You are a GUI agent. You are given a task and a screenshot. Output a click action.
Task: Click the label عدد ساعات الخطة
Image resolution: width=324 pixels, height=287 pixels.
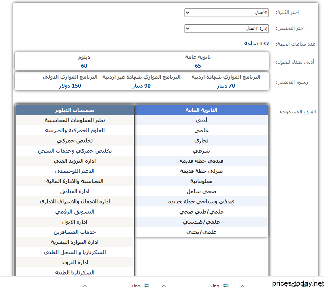coord(296,44)
